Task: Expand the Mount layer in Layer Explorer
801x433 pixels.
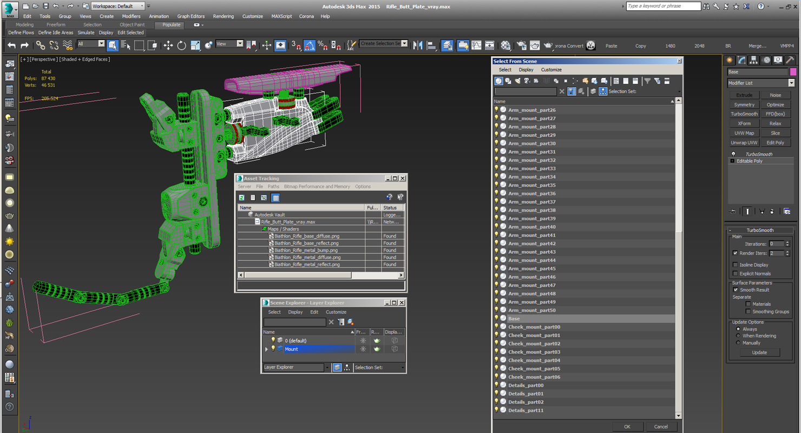Action: [x=266, y=349]
